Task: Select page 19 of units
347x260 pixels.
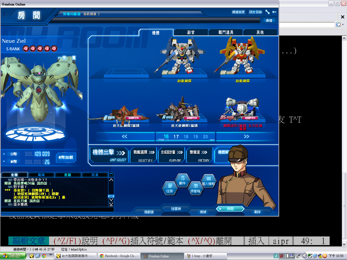Action: click(196, 137)
